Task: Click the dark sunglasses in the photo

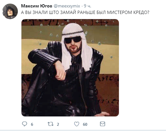Action: pos(73,40)
